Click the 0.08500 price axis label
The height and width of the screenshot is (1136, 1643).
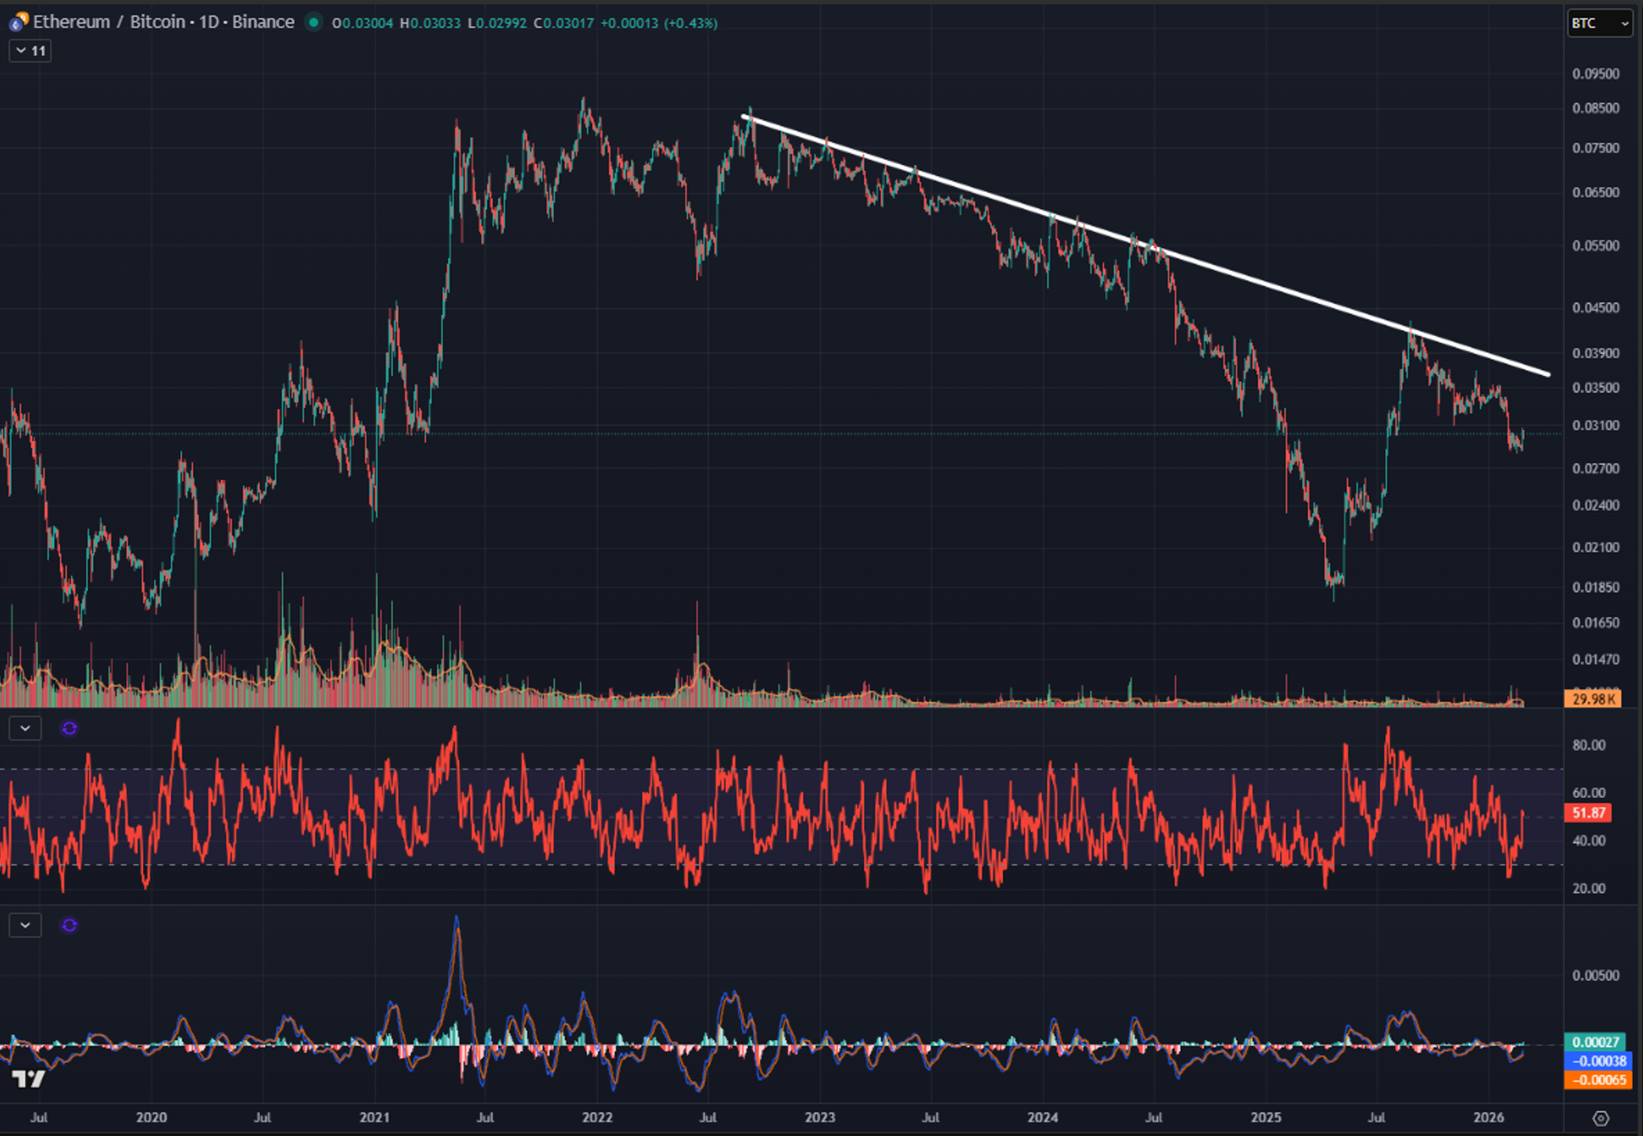1595,108
